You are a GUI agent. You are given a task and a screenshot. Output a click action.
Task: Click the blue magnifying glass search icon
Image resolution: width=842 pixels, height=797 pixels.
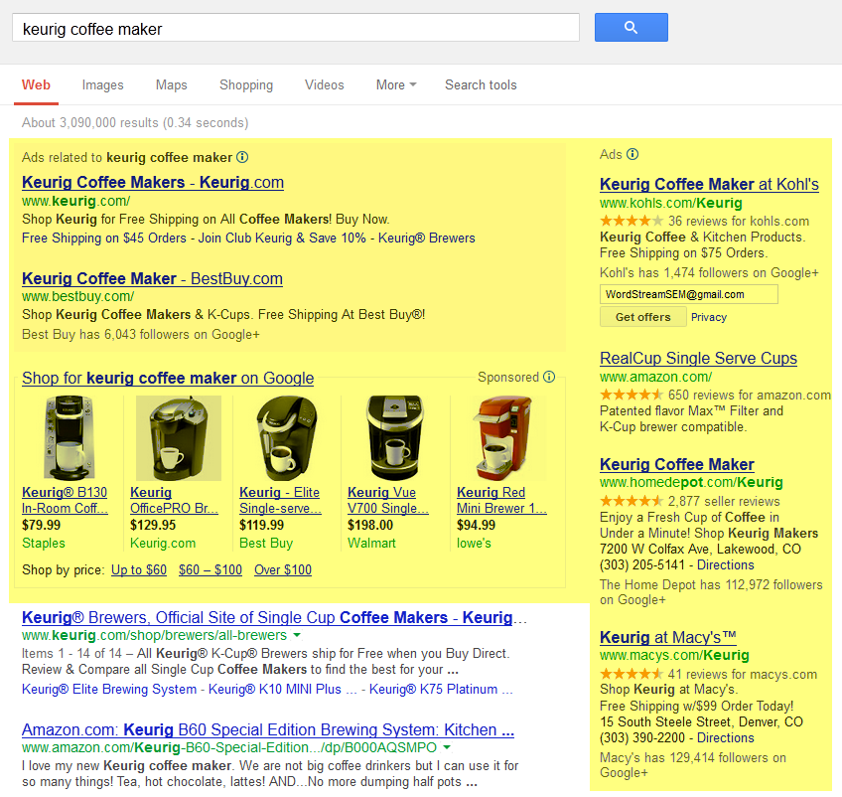point(631,28)
